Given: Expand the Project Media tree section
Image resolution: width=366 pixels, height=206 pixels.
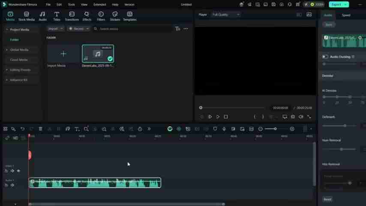Looking at the screenshot, I should pos(7,30).
